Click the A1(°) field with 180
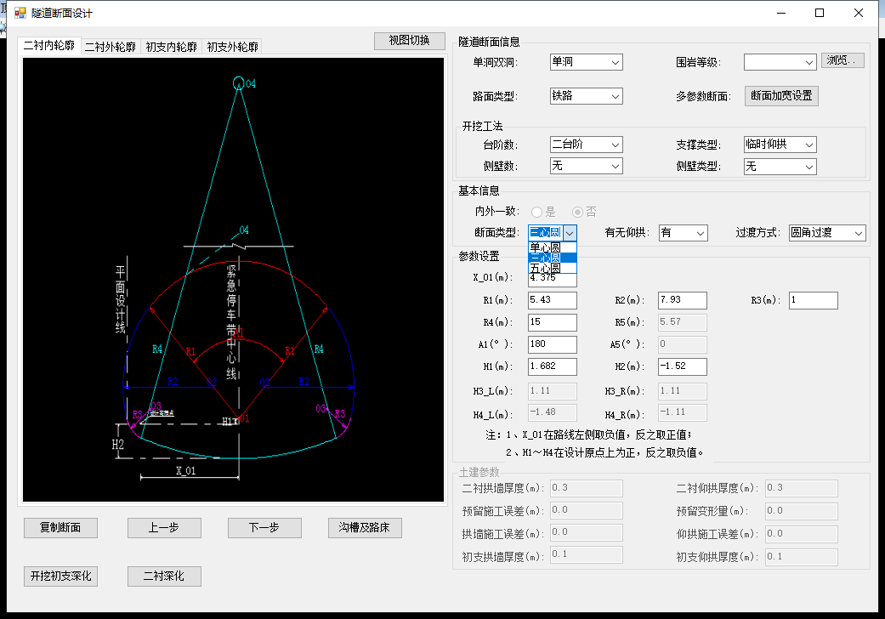 click(552, 344)
